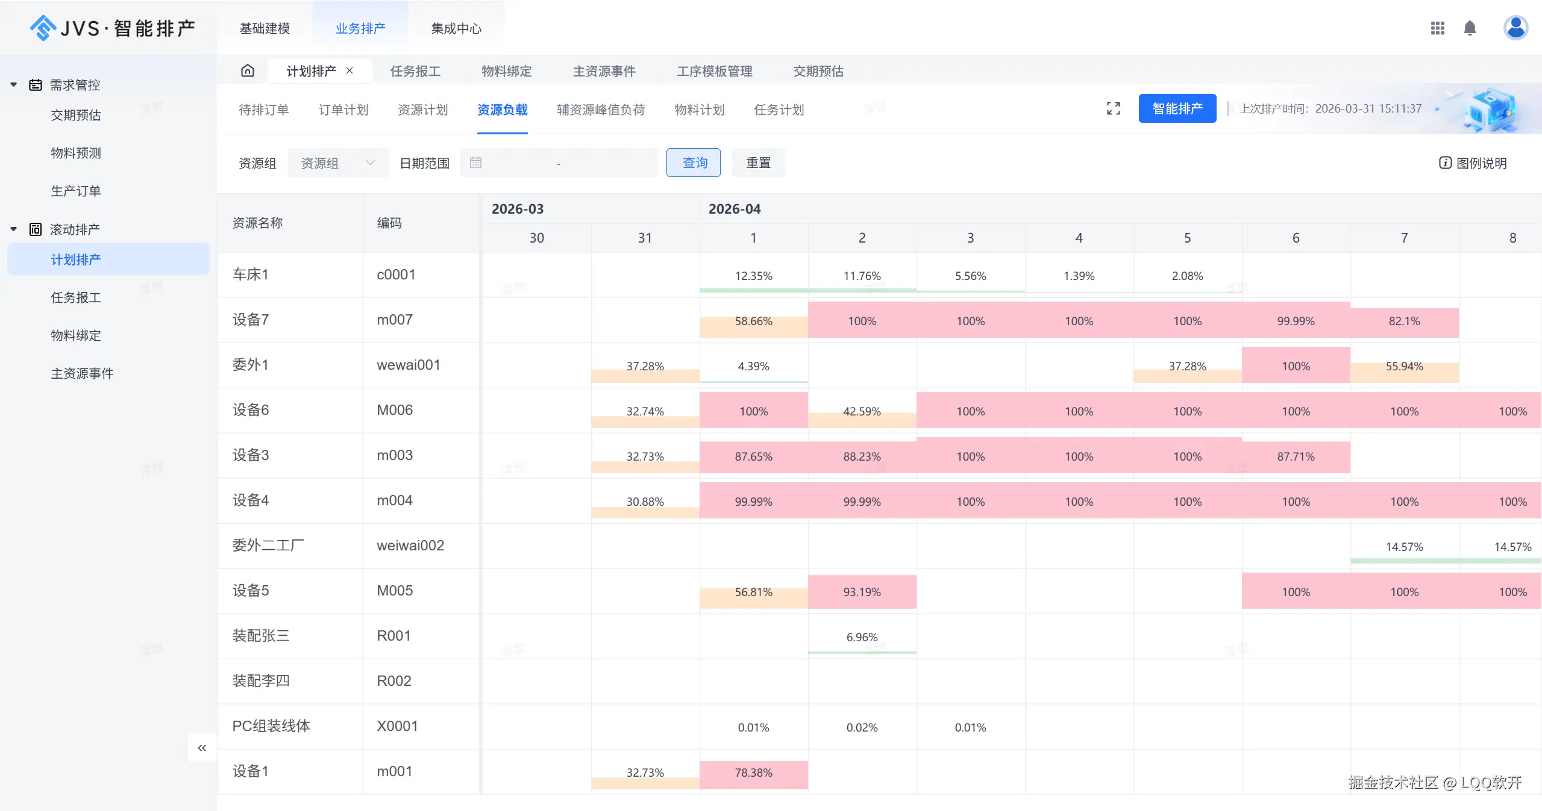Collapse the 滚动排产 menu group

pos(13,229)
